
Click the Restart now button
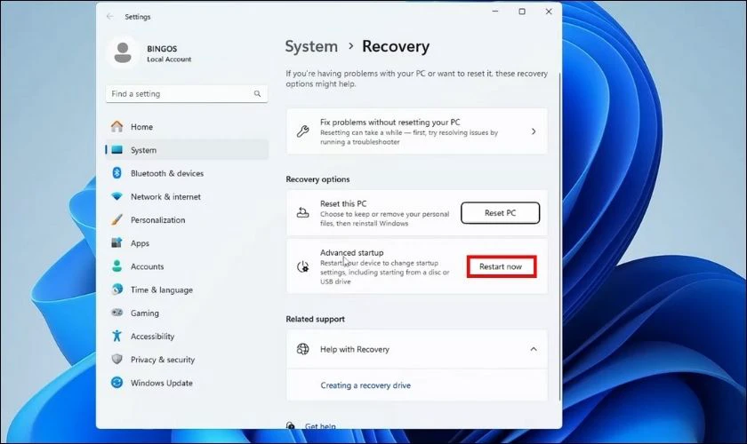click(x=501, y=266)
